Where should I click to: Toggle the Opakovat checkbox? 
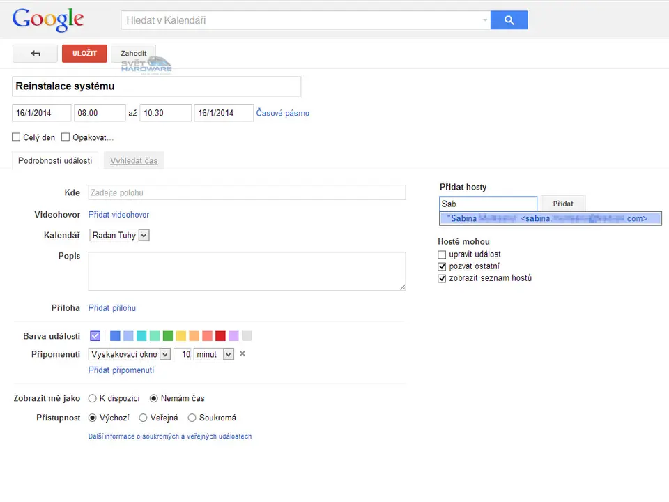tap(66, 137)
